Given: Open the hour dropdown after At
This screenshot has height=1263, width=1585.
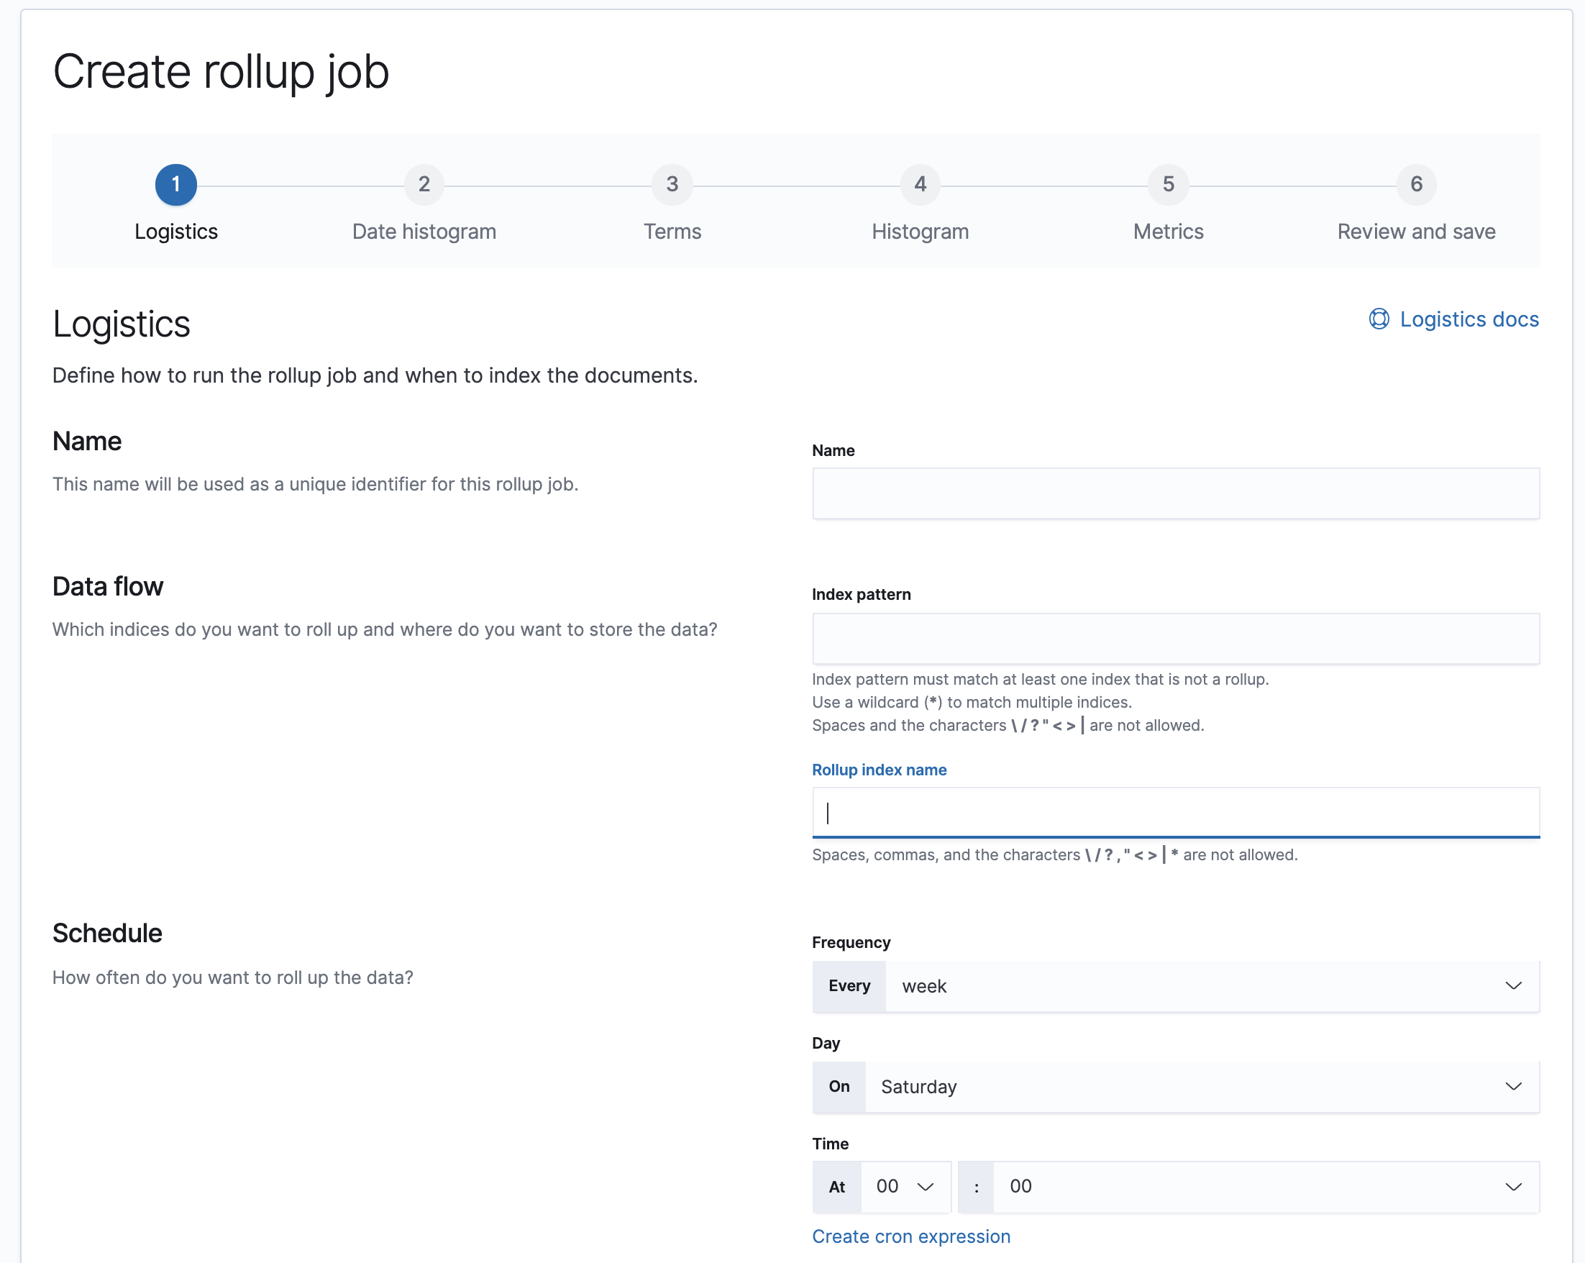Looking at the screenshot, I should pyautogui.click(x=905, y=1187).
